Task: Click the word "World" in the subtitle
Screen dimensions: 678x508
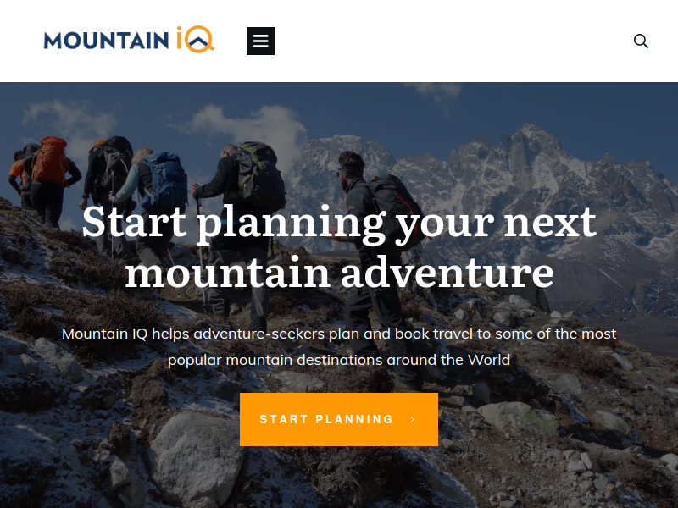Action: pyautogui.click(x=489, y=360)
